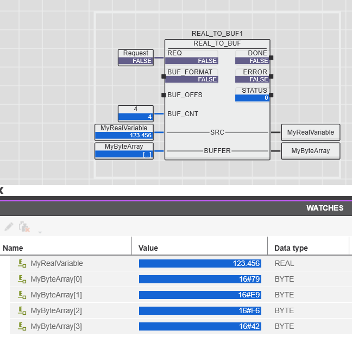Click the pencil edit icon in Watches toolbar

tap(9, 227)
